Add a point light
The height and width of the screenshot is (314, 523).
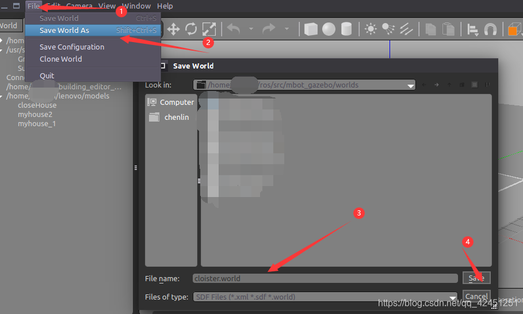coord(371,29)
